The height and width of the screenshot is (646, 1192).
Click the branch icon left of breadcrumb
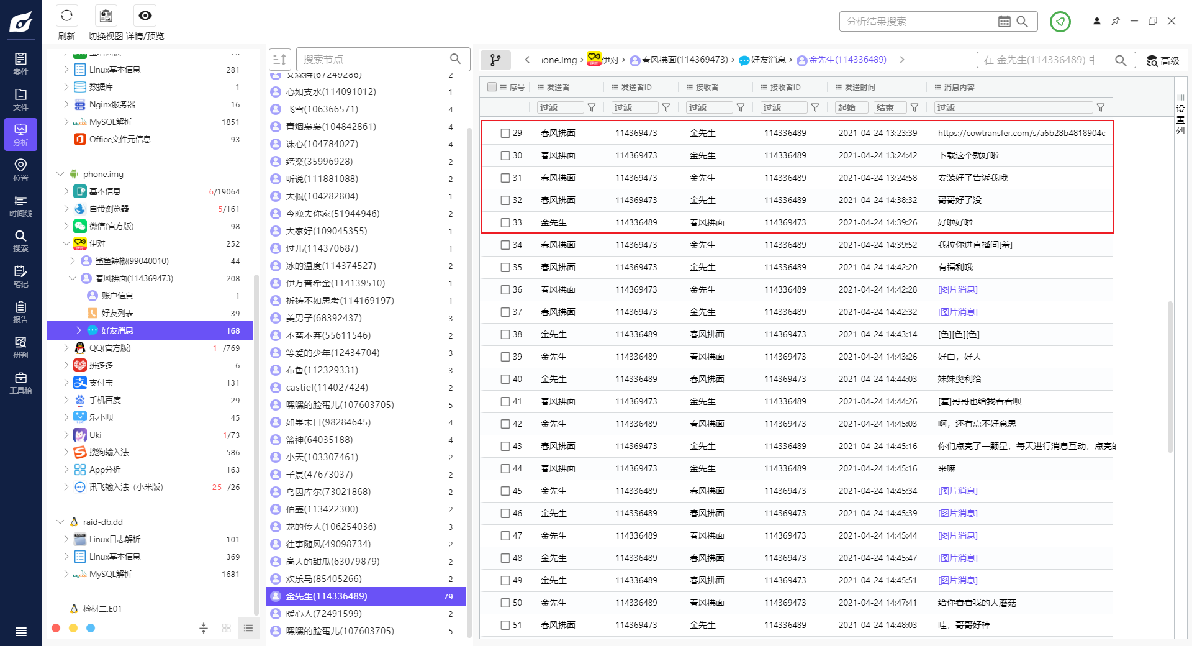(495, 60)
